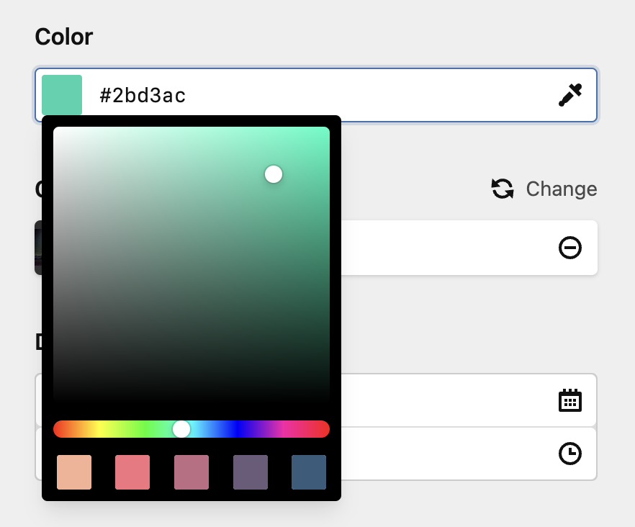Open the calendar date picker icon
This screenshot has width=635, height=527.
[570, 401]
